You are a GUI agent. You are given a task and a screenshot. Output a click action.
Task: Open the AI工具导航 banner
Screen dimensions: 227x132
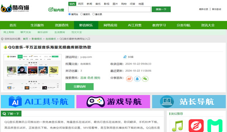(x=38, y=102)
